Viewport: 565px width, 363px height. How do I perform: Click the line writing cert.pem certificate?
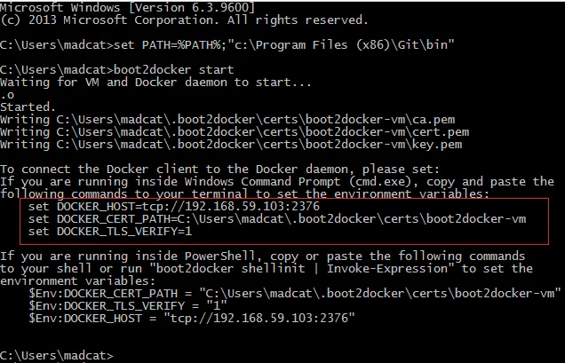pos(235,131)
